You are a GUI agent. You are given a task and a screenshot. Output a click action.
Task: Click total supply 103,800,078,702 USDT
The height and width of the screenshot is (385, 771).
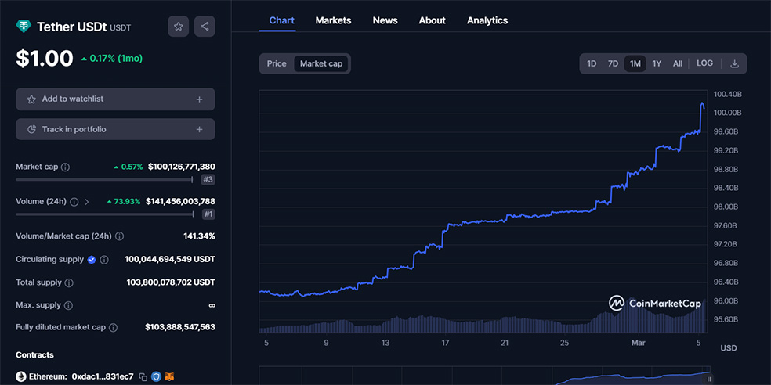171,282
